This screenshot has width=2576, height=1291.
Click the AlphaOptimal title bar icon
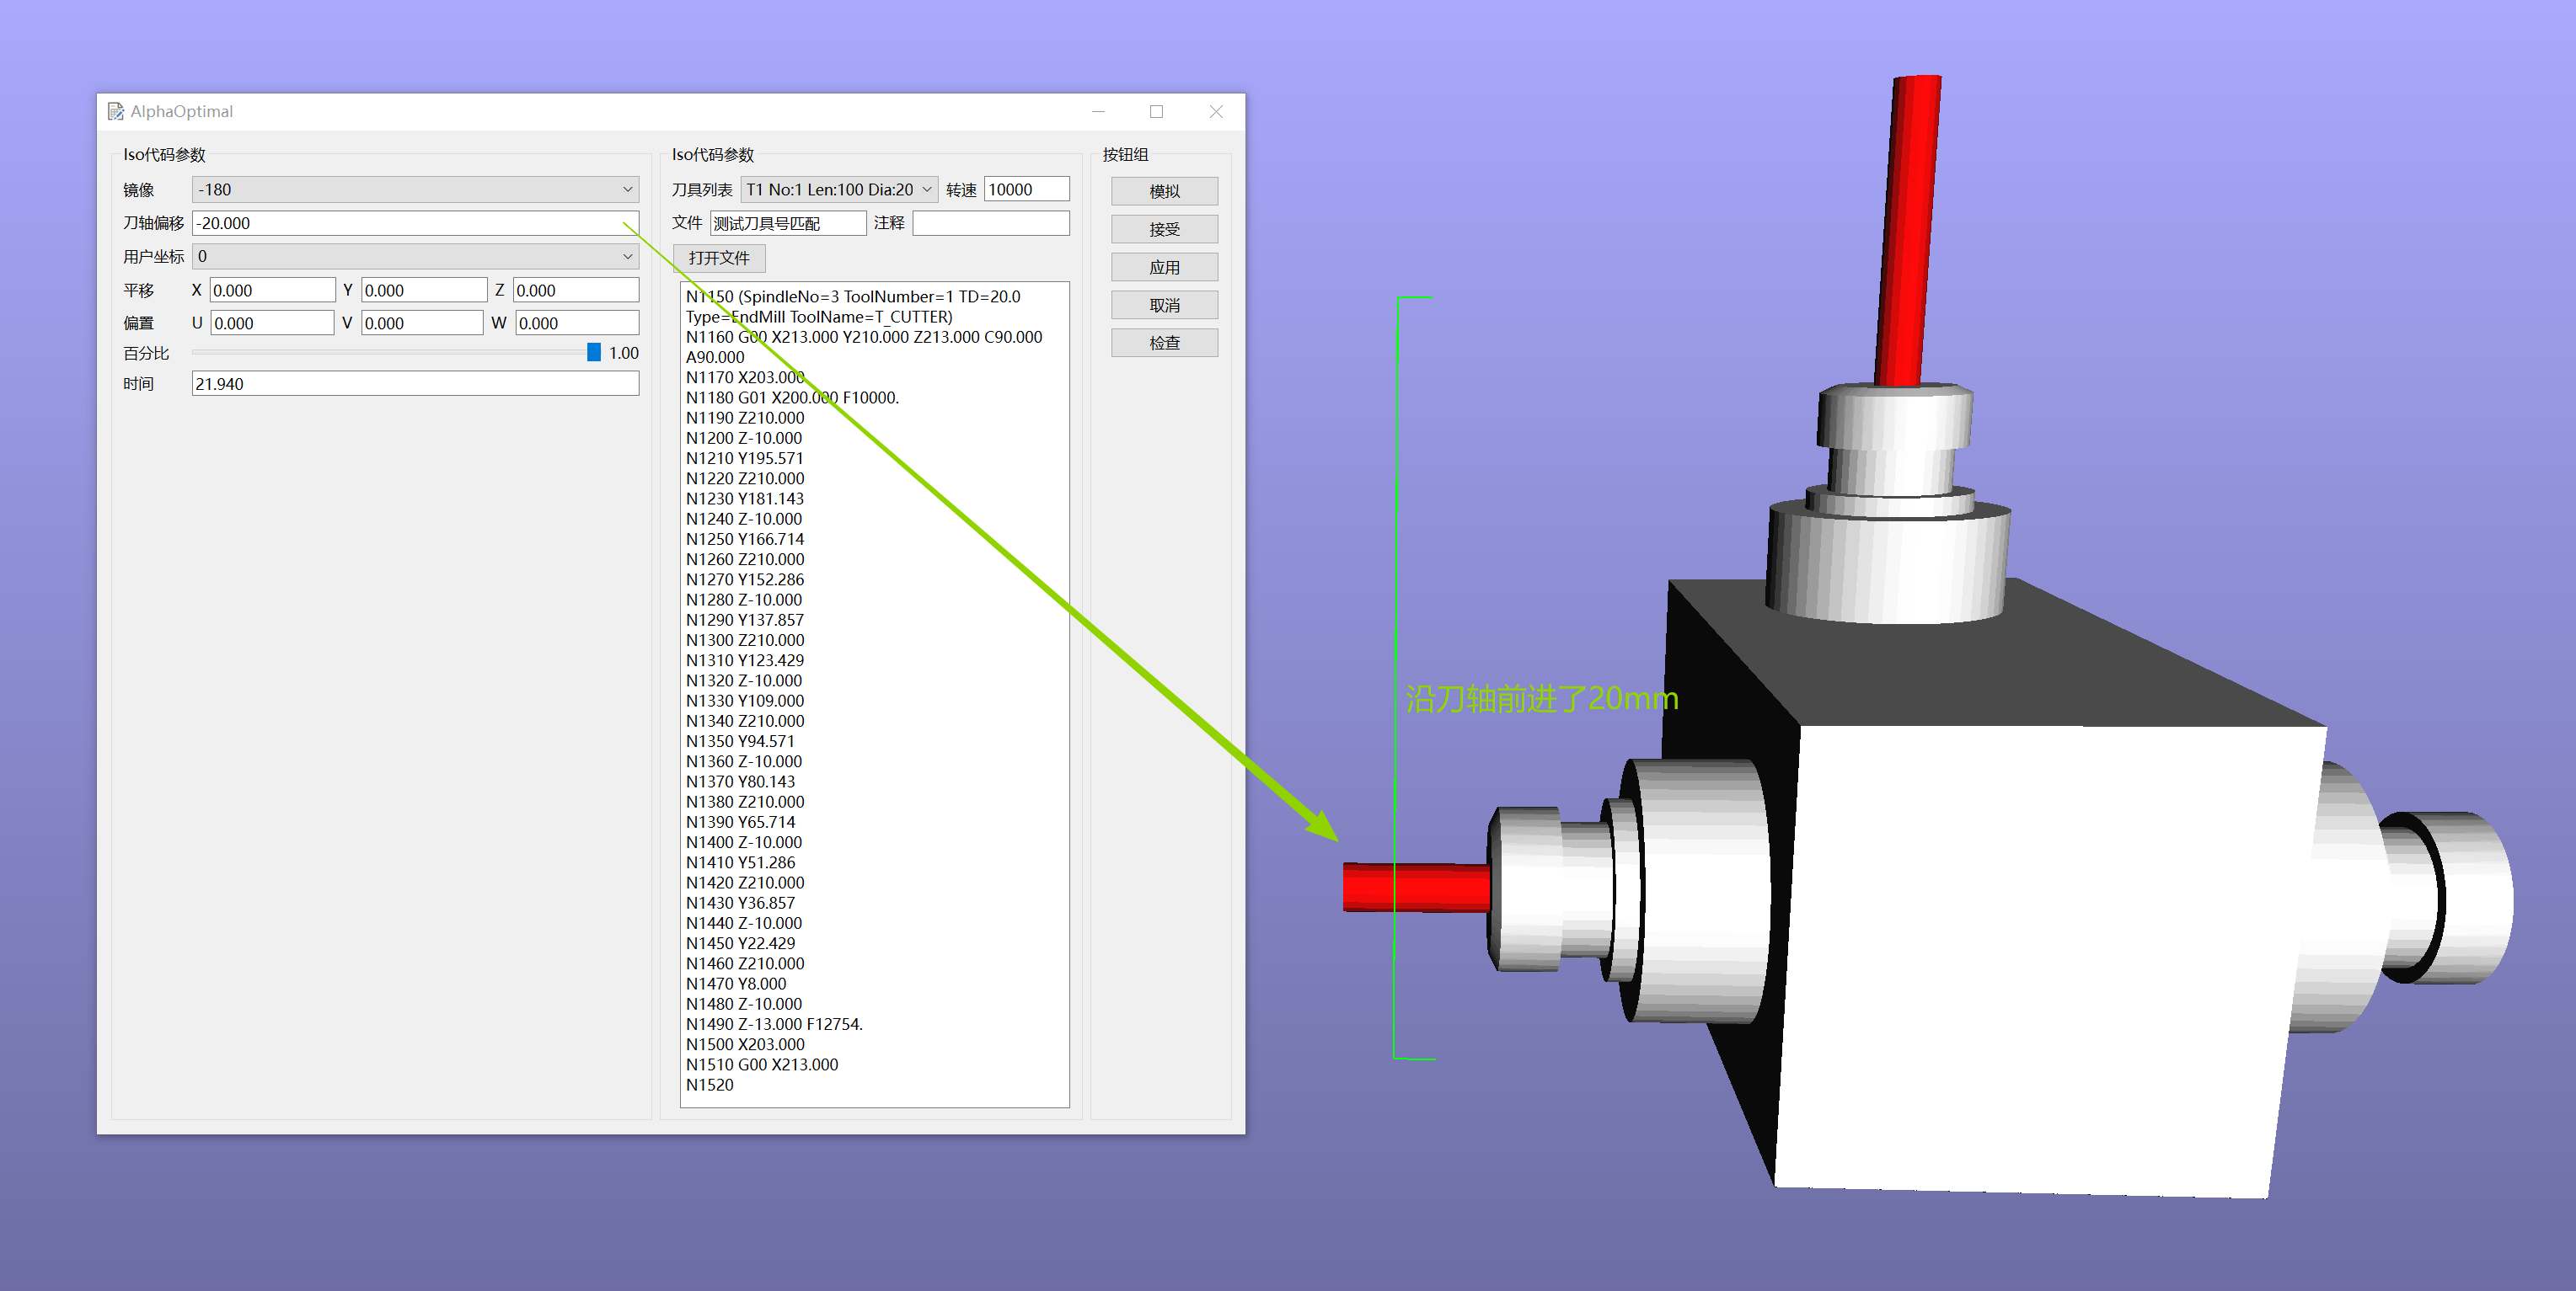tap(116, 111)
